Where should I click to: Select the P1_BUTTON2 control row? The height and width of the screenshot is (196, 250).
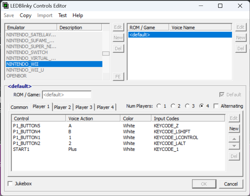(x=118, y=143)
